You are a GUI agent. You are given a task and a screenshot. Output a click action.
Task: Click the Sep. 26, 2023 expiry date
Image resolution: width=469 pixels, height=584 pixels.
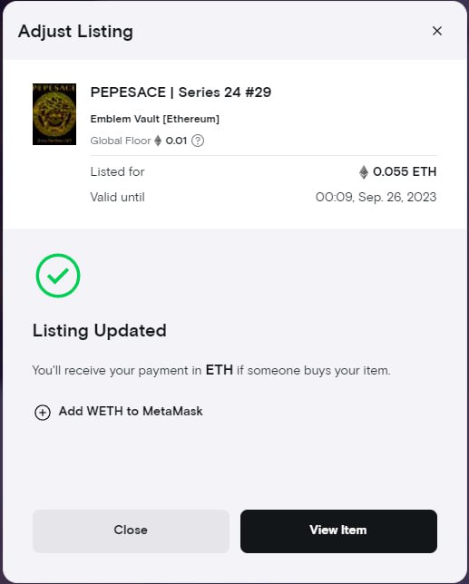tap(397, 197)
